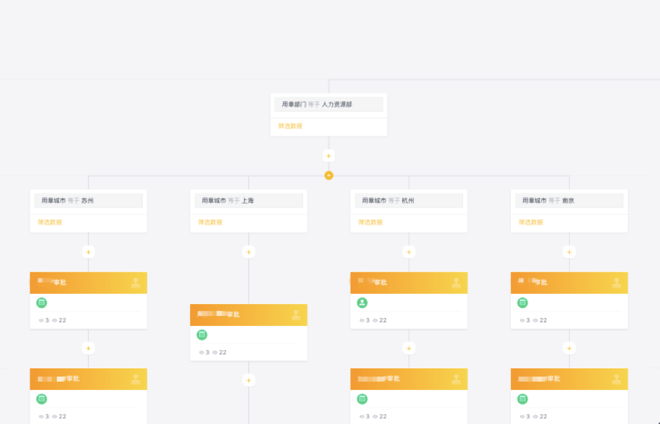Screen dimensions: 660x424
Task: Open 筛选数据 link in 人力资源部 condition
Action: (291, 126)
